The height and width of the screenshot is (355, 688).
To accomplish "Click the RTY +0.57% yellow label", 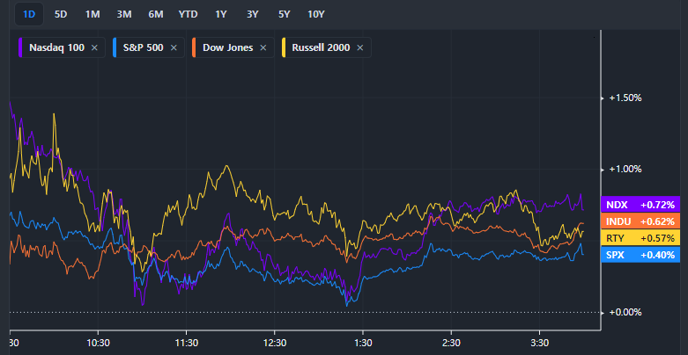I will pyautogui.click(x=640, y=238).
